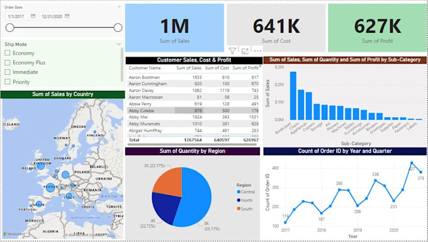Open the start date calendar picker icon
The image size is (428, 242).
click(x=33, y=16)
